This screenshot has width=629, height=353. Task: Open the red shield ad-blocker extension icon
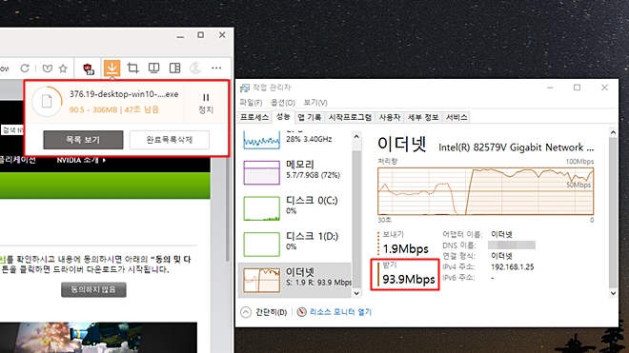coord(89,69)
